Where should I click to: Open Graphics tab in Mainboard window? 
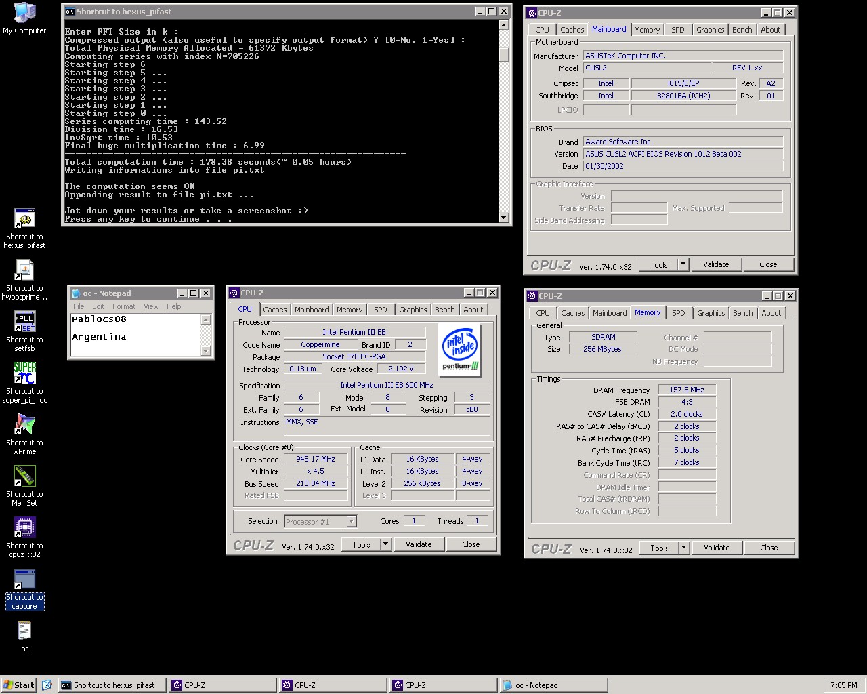click(711, 30)
